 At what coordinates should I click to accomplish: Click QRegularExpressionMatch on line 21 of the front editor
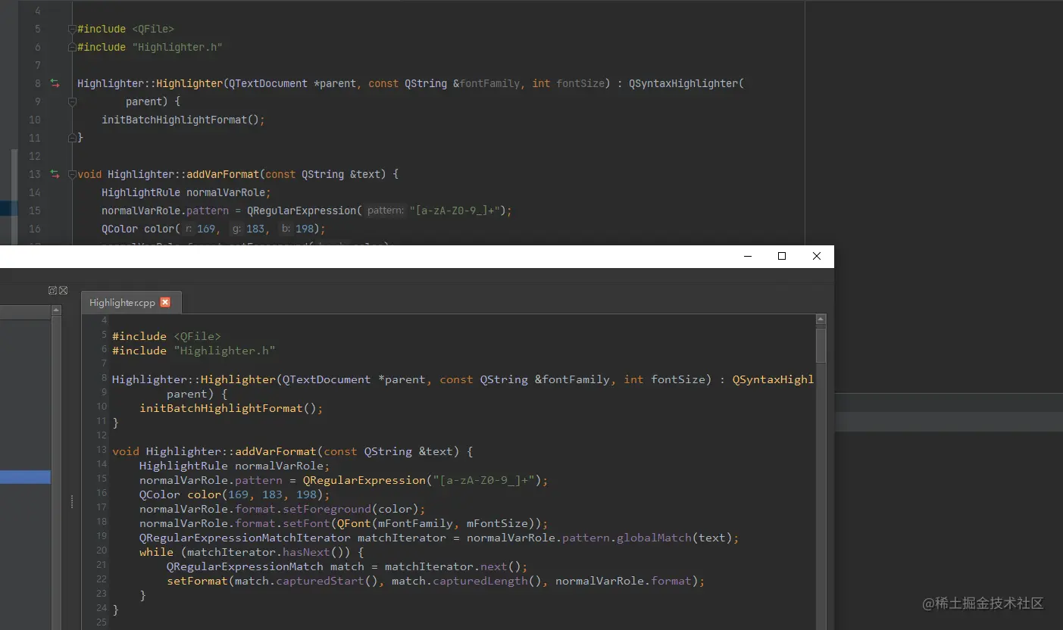click(245, 566)
